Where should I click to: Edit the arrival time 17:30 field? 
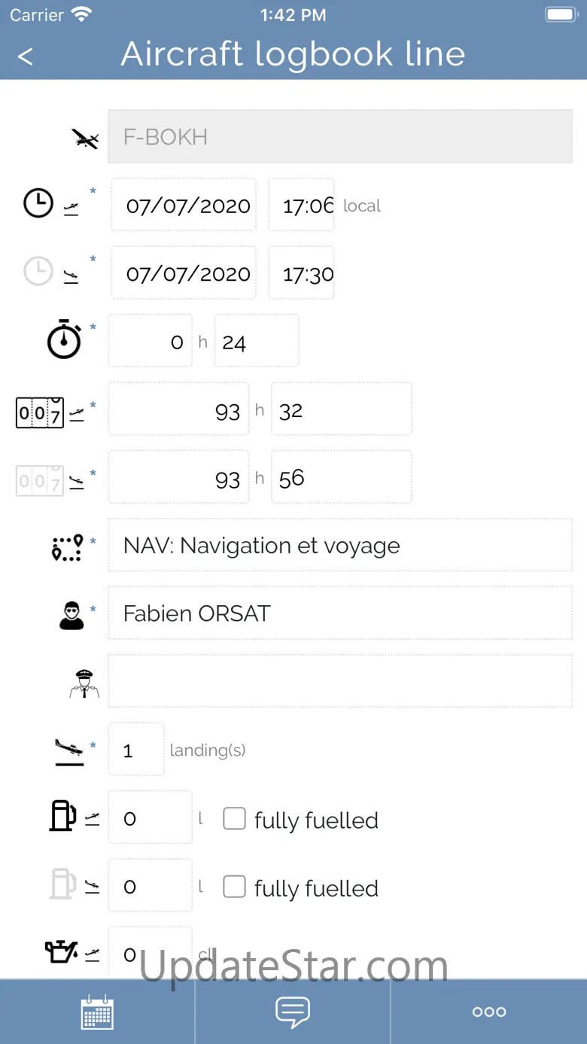[x=302, y=273]
